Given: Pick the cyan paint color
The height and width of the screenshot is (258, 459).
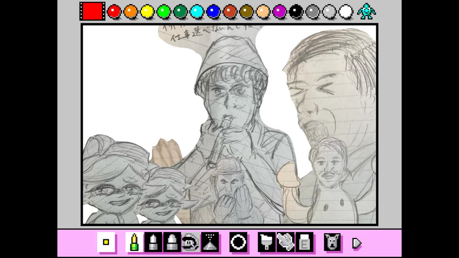Looking at the screenshot, I should coord(197,12).
